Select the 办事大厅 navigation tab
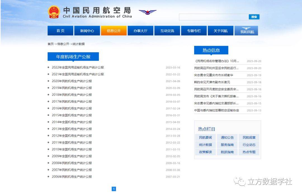This screenshot has height=195, width=302. pos(140,31)
